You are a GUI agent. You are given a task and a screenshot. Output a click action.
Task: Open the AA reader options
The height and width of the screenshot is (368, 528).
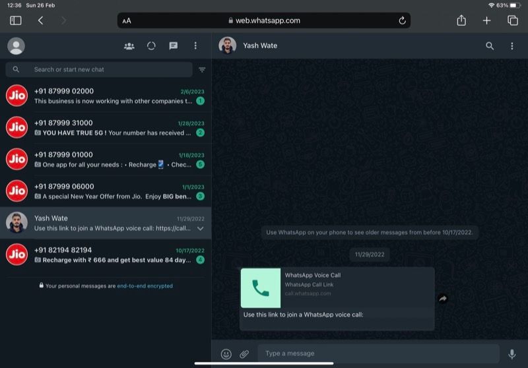[x=127, y=21]
